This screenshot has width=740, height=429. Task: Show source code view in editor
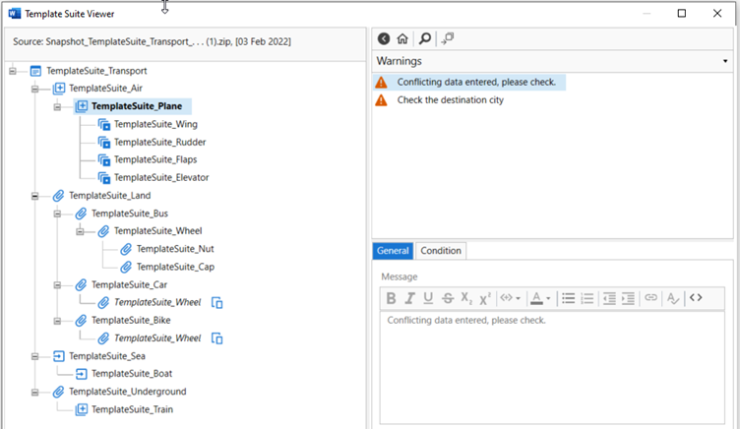(x=696, y=298)
